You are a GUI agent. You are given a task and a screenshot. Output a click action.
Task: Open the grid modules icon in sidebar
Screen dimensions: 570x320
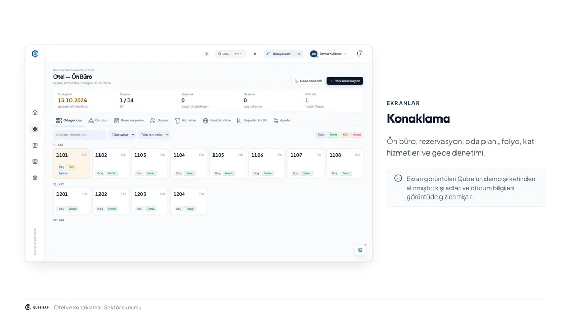click(x=35, y=129)
